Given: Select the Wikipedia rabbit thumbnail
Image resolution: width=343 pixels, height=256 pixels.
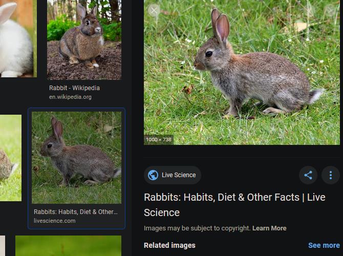Looking at the screenshot, I should [84, 40].
